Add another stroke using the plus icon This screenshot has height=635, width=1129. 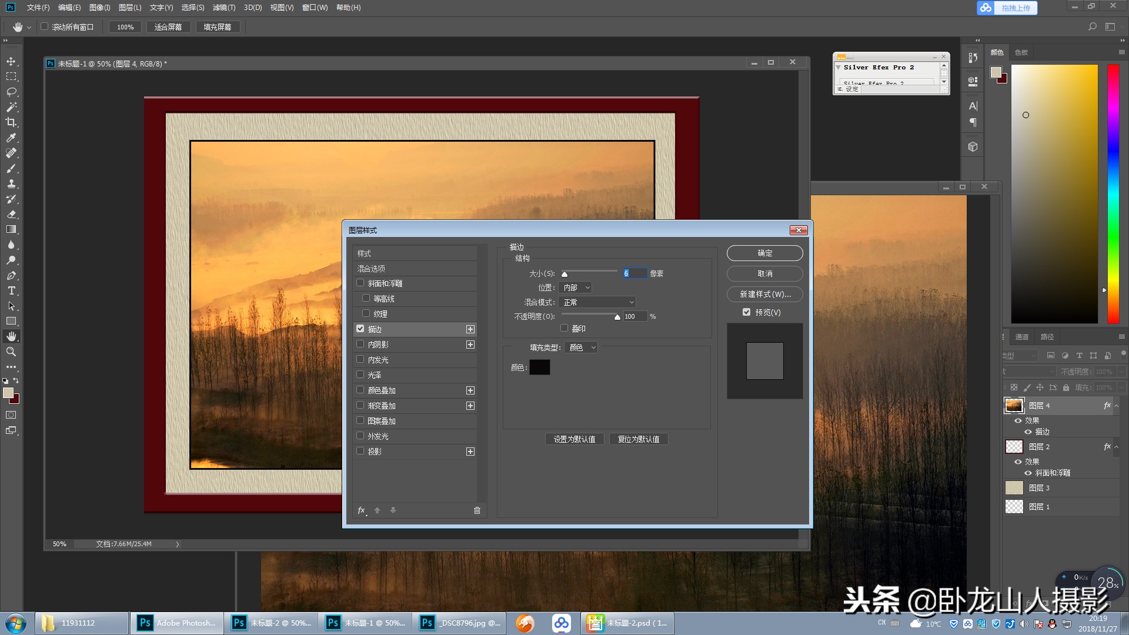click(x=470, y=329)
